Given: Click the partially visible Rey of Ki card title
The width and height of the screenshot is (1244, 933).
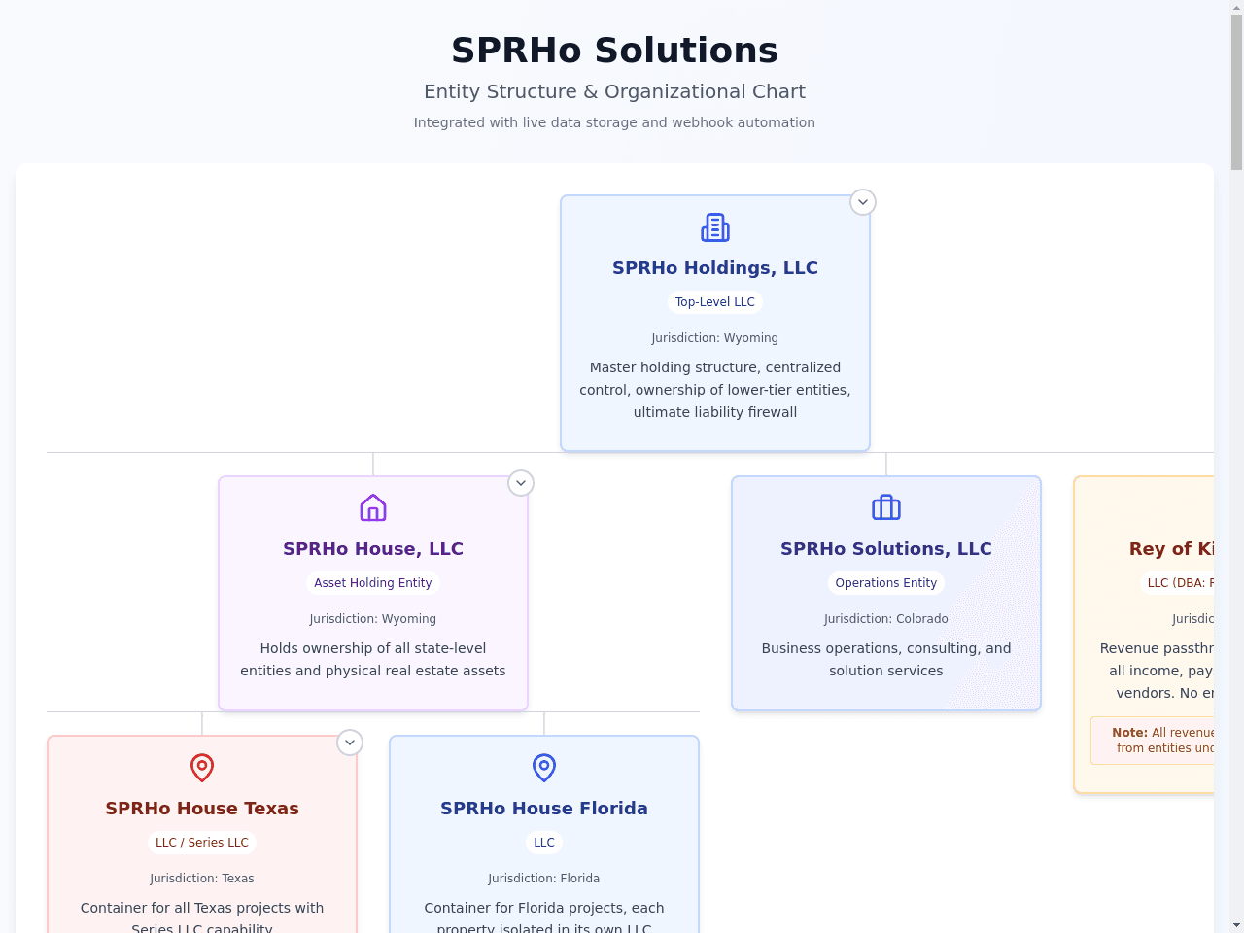Looking at the screenshot, I should pyautogui.click(x=1171, y=549).
